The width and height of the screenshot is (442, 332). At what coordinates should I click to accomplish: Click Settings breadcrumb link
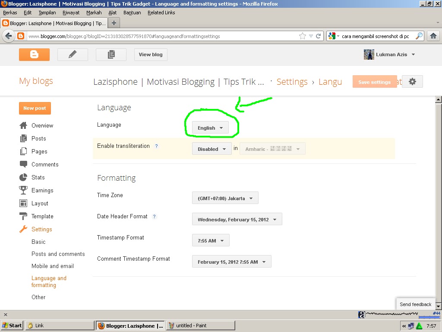click(x=292, y=82)
